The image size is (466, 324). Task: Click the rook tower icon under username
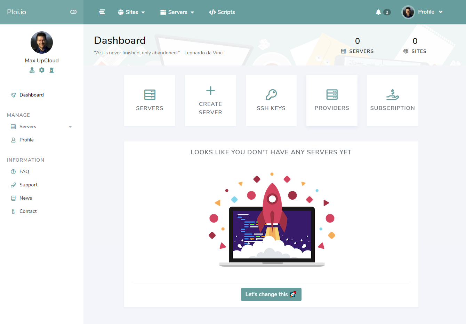(x=51, y=70)
